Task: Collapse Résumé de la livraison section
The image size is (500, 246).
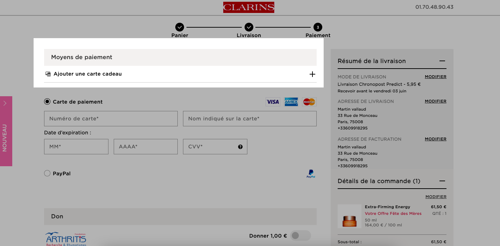Action: 442,61
